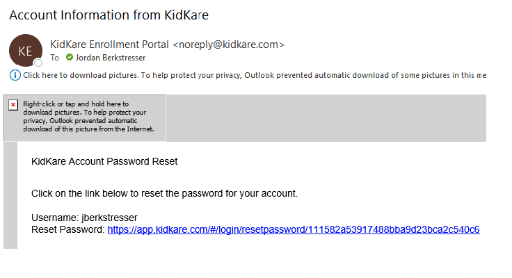The height and width of the screenshot is (278, 512).
Task: Click the presence status circle on avatar
Action: (38, 63)
